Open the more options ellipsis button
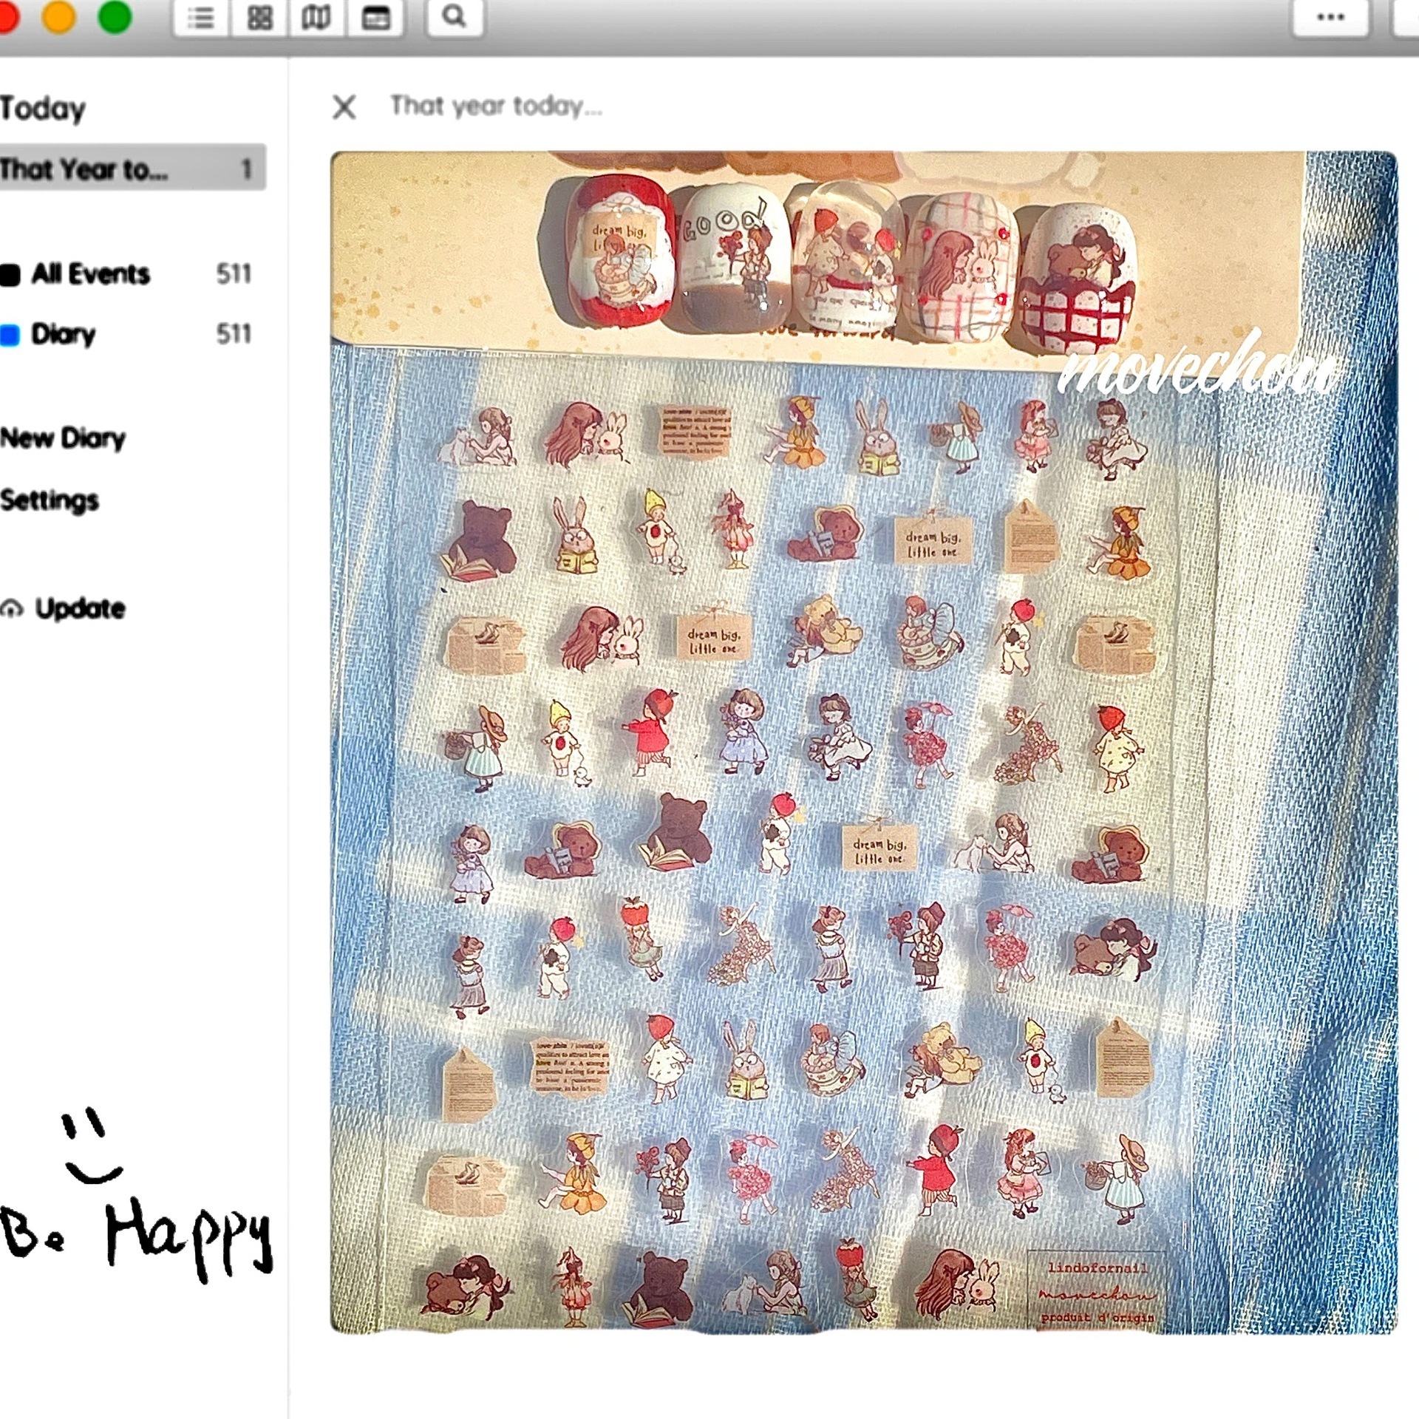1419x1419 pixels. coord(1330,16)
